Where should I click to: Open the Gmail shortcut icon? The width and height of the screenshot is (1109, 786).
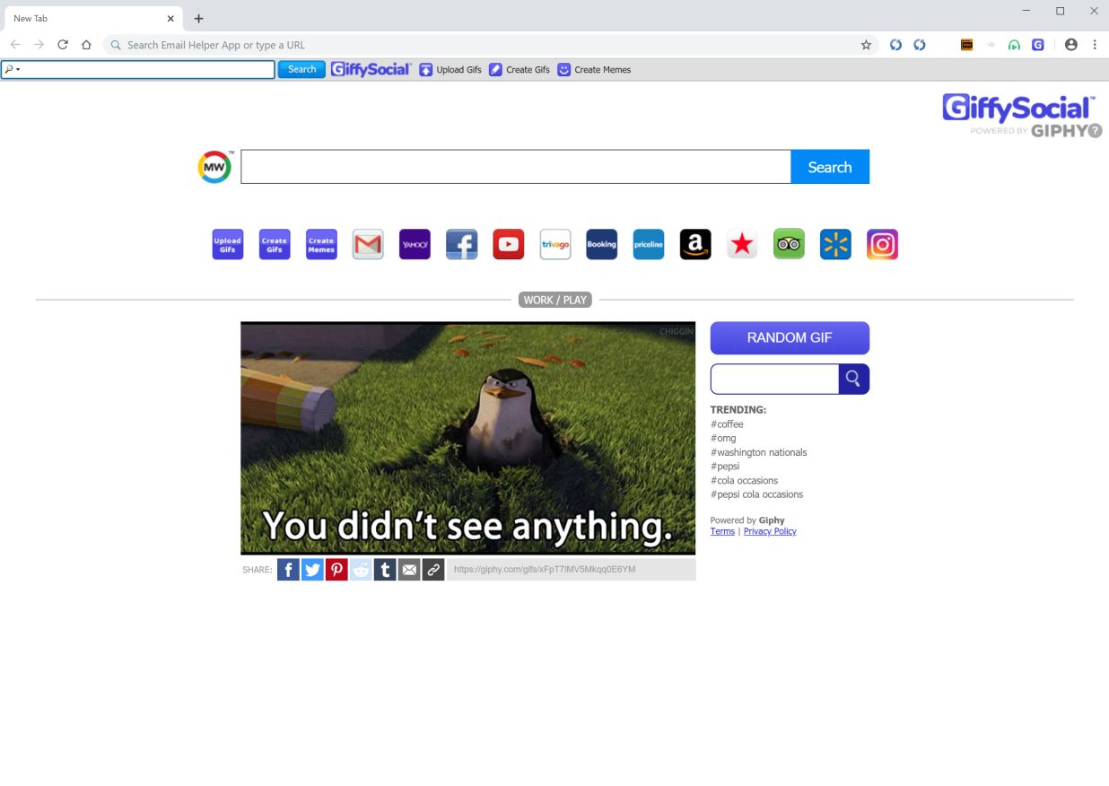368,243
